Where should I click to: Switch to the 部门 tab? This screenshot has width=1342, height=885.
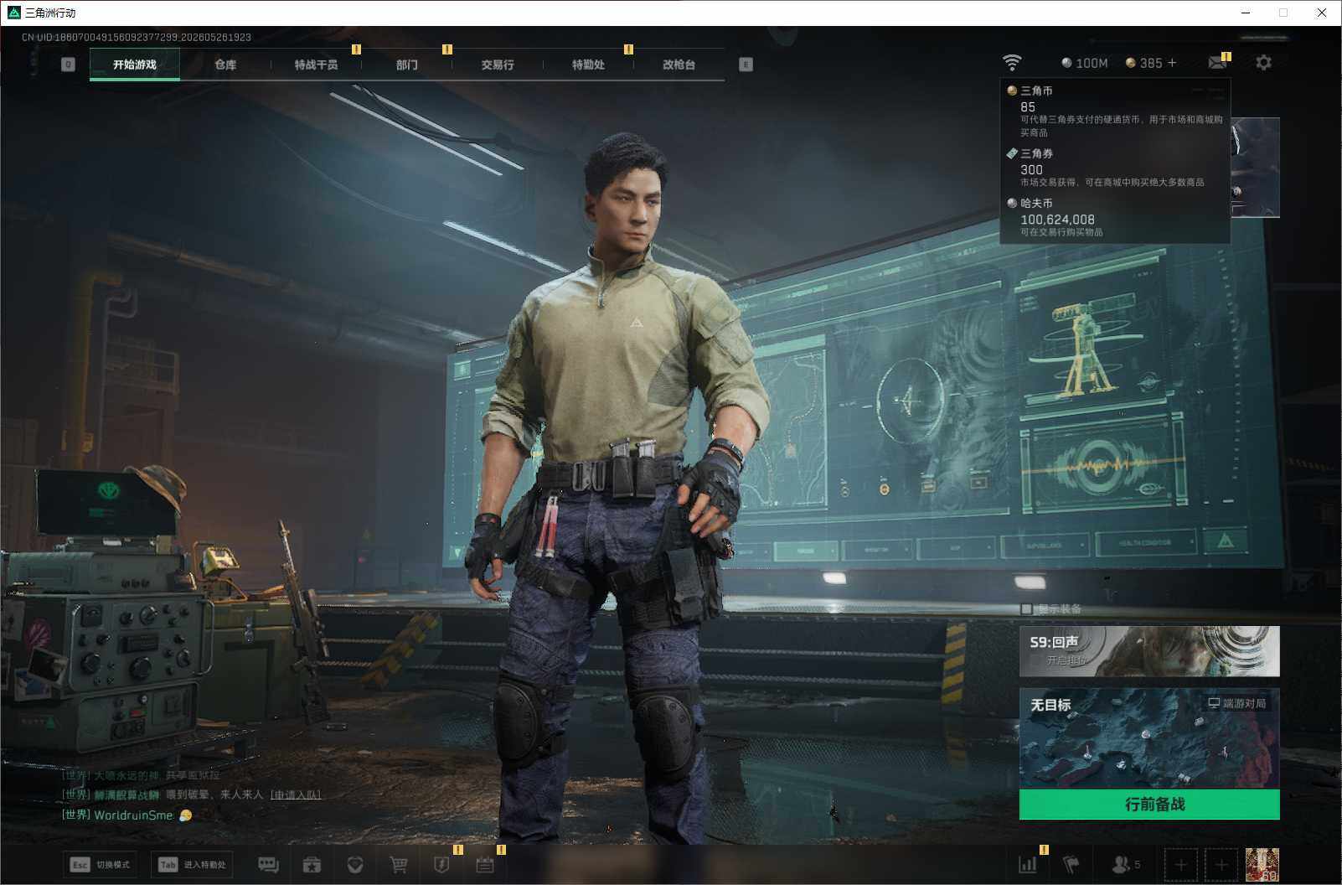[407, 65]
